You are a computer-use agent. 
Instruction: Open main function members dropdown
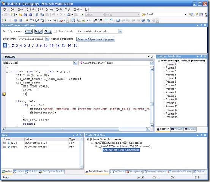pos(152,63)
